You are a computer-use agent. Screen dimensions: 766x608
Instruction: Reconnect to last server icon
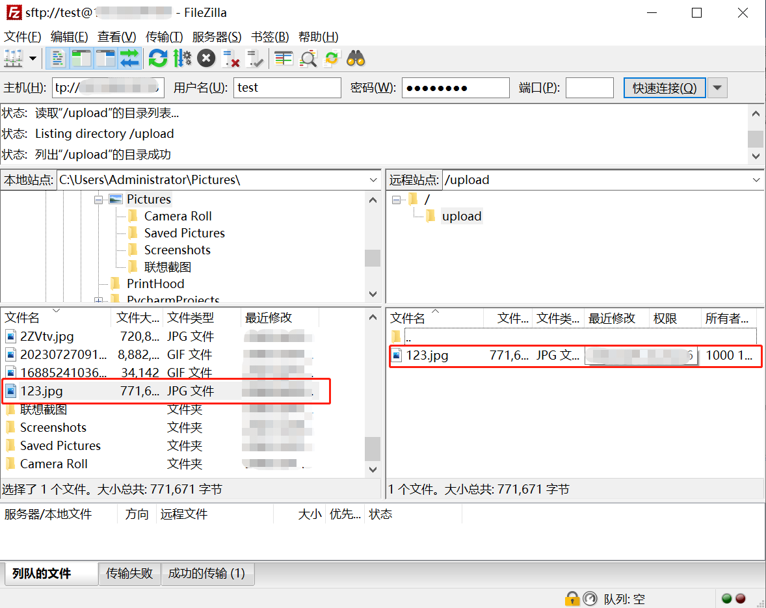pyautogui.click(x=254, y=59)
